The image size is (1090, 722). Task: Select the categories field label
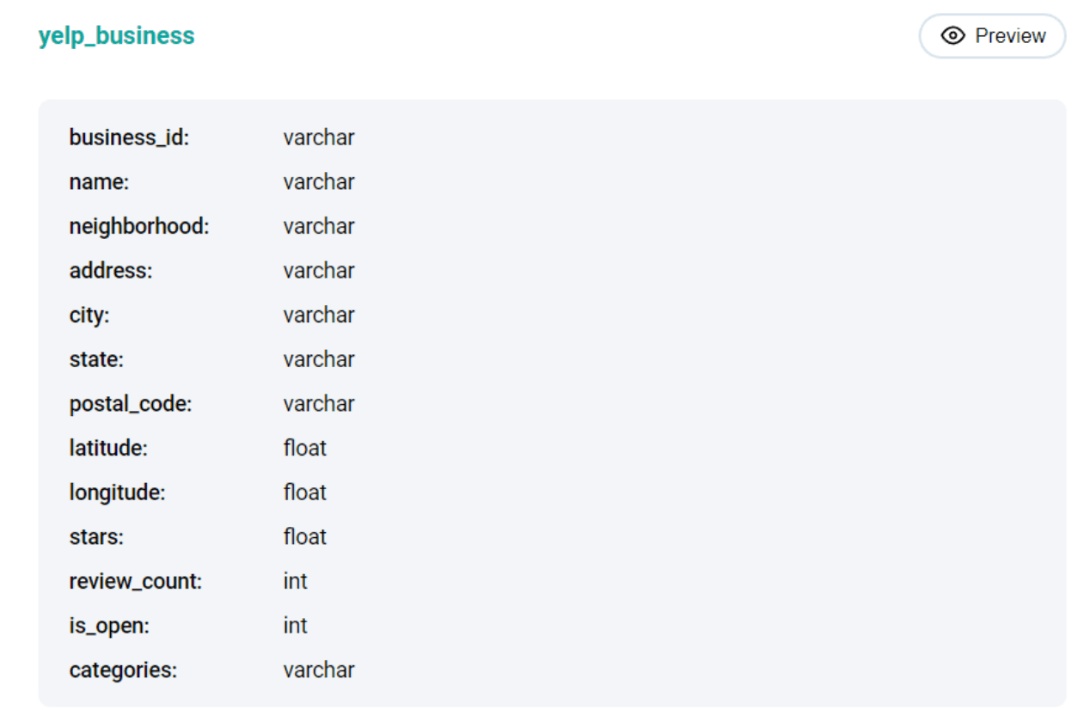[122, 670]
